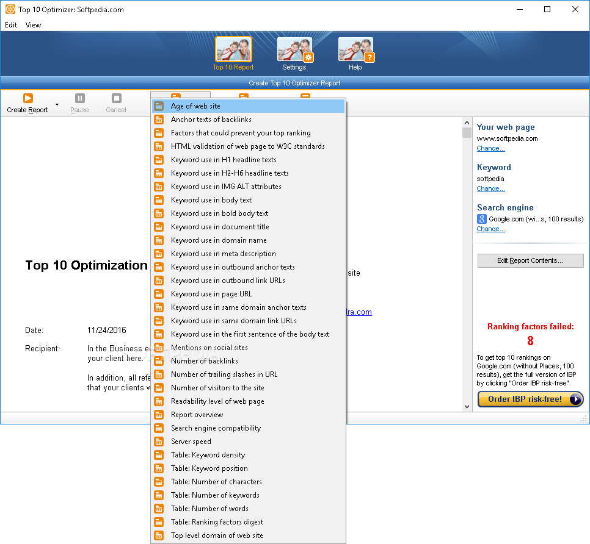Open the Edit menu

11,25
